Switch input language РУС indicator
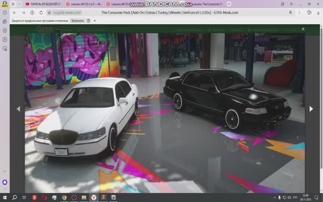Image resolution: width=323 pixels, height=202 pixels. click(295, 197)
